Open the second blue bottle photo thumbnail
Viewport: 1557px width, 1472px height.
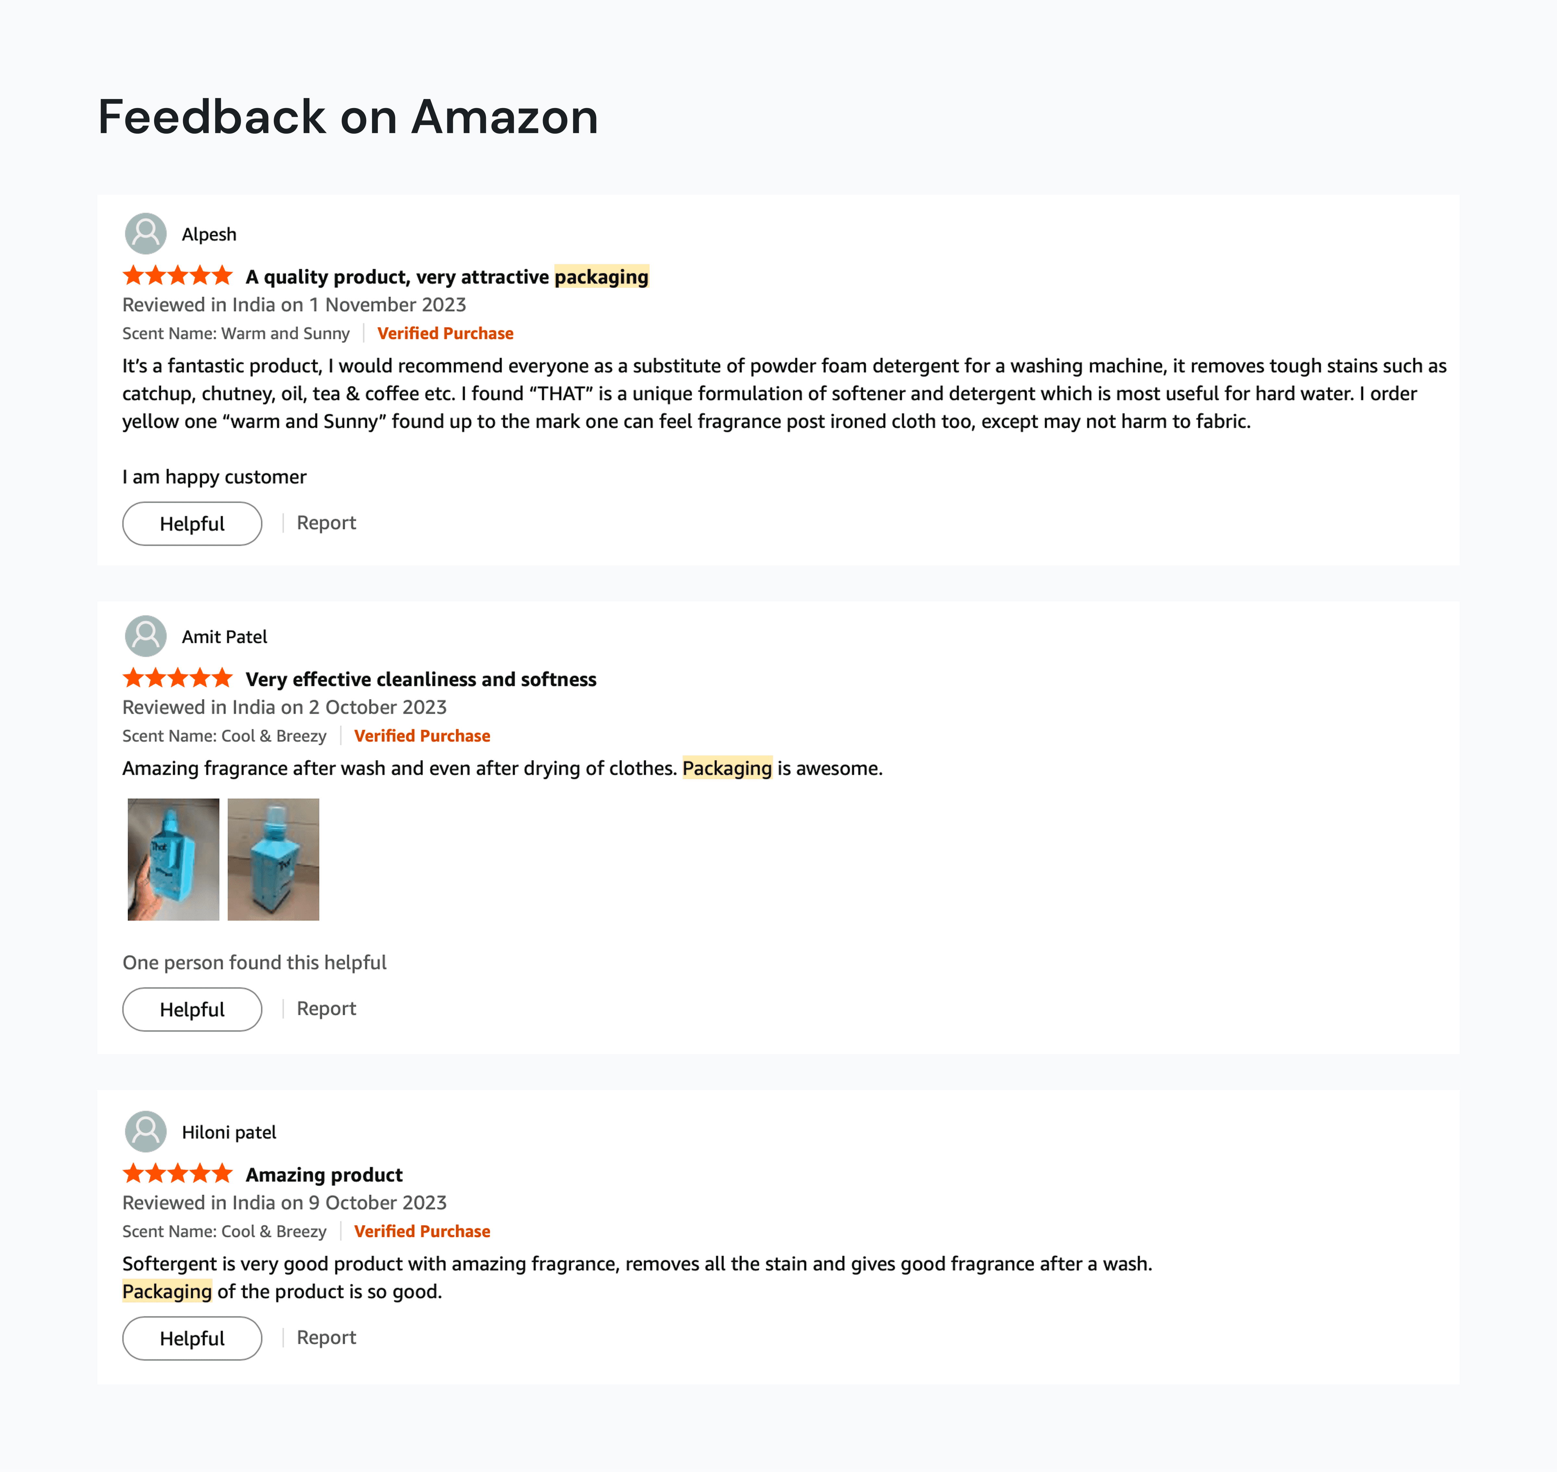[273, 859]
